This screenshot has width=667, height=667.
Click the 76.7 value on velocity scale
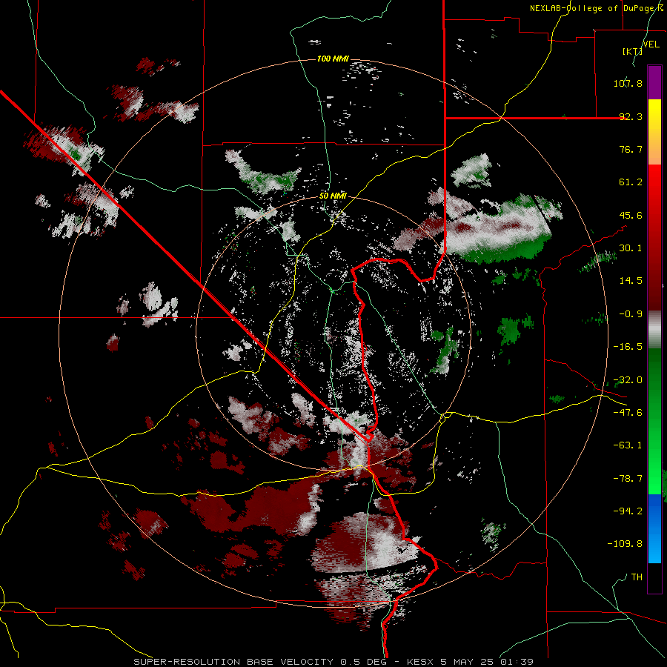coord(631,149)
